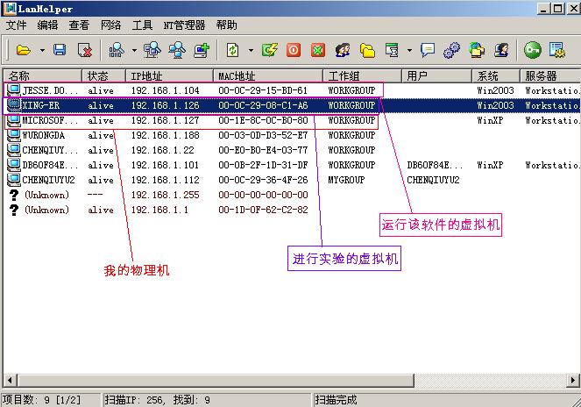The width and height of the screenshot is (581, 407).
Task: Click the 扫描完成 status bar text
Action: (x=336, y=400)
